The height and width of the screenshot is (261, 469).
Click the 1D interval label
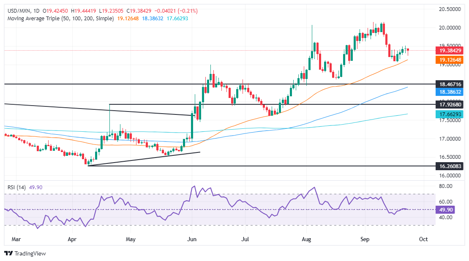tap(36, 11)
